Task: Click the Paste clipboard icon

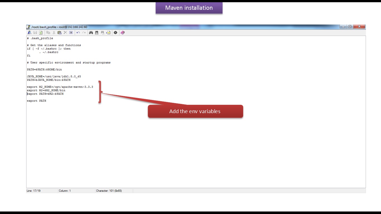Action: coord(59,33)
